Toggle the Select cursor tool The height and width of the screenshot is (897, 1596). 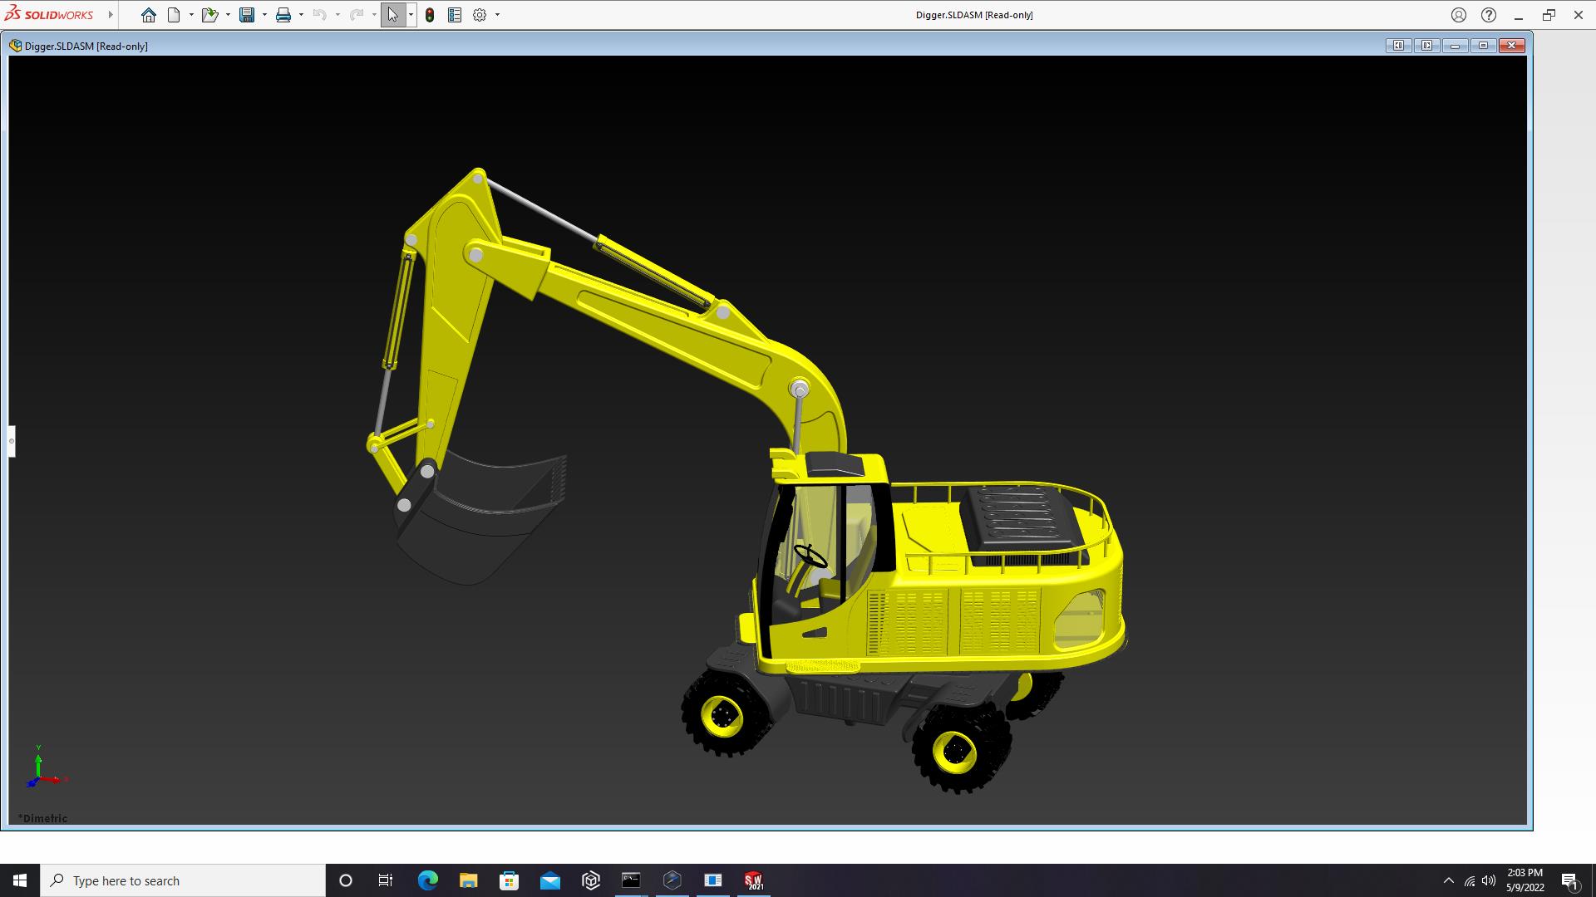(x=392, y=15)
